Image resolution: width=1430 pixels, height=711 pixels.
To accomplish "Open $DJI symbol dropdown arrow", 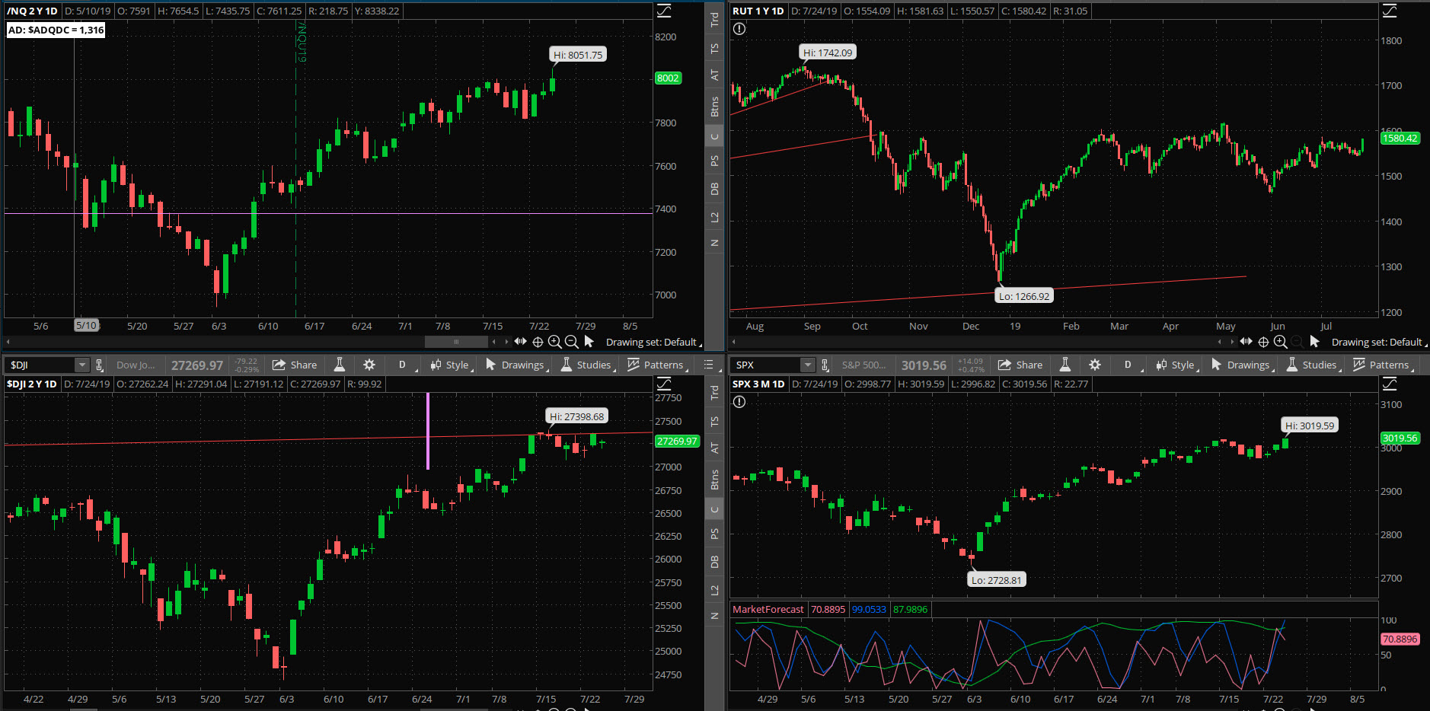I will [x=82, y=365].
